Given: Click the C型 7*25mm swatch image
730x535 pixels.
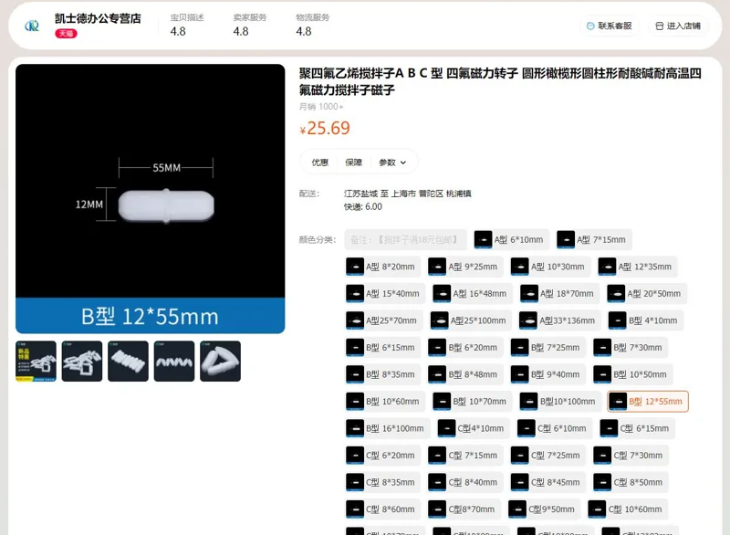Looking at the screenshot, I should (x=519, y=456).
